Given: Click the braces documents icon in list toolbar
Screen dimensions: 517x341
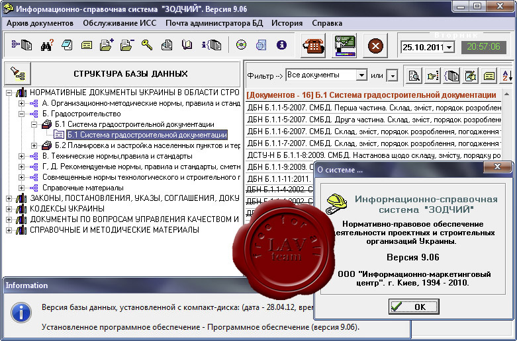Looking at the screenshot, I should point(451,76).
